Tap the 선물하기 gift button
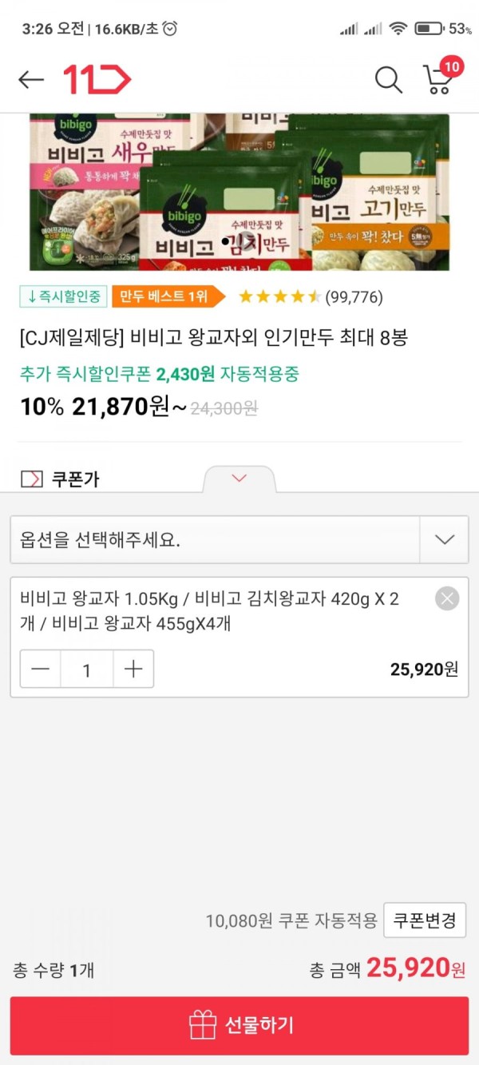Viewport: 479px width, 1065px height. (x=239, y=1025)
